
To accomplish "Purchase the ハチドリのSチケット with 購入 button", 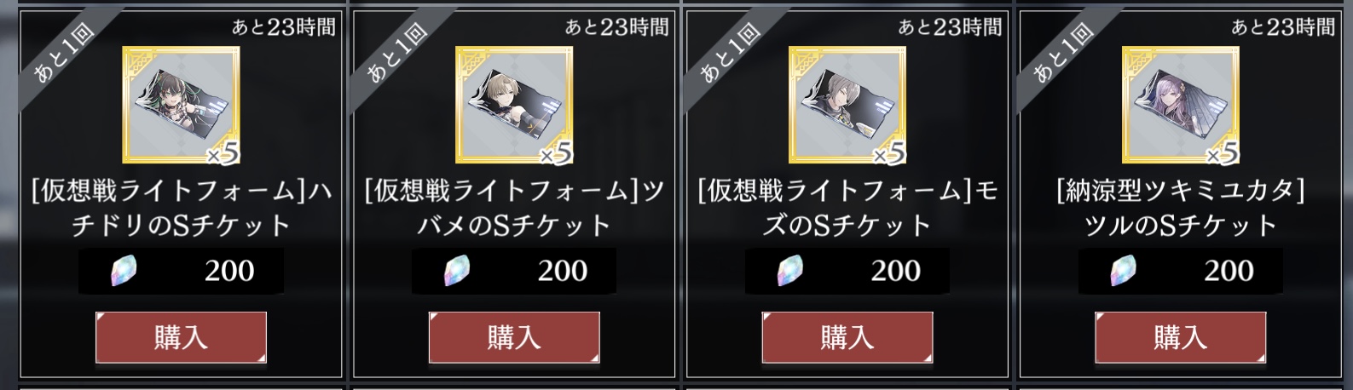I will 181,337.
